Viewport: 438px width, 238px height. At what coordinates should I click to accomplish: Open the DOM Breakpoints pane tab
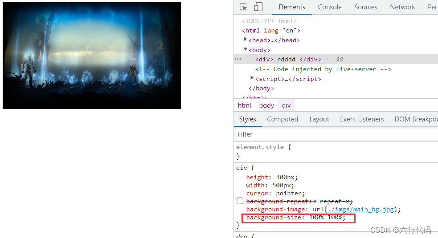pyautogui.click(x=416, y=119)
